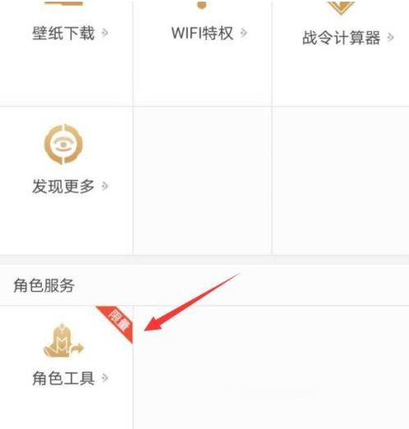Click the empty cell right of 发现更多

coord(202,180)
